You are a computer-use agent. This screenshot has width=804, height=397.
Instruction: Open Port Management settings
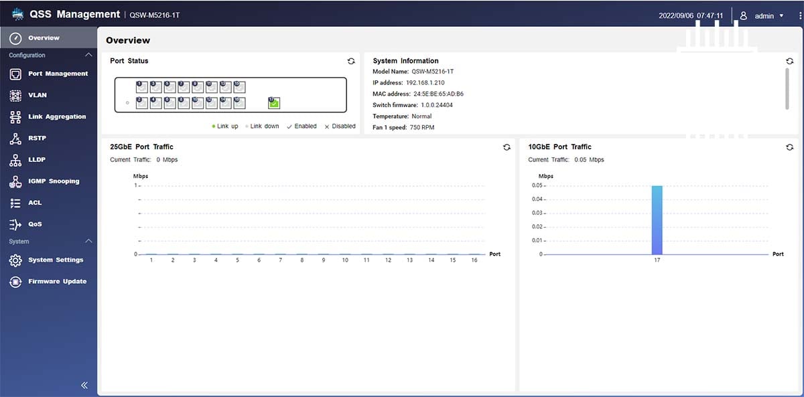pyautogui.click(x=48, y=74)
